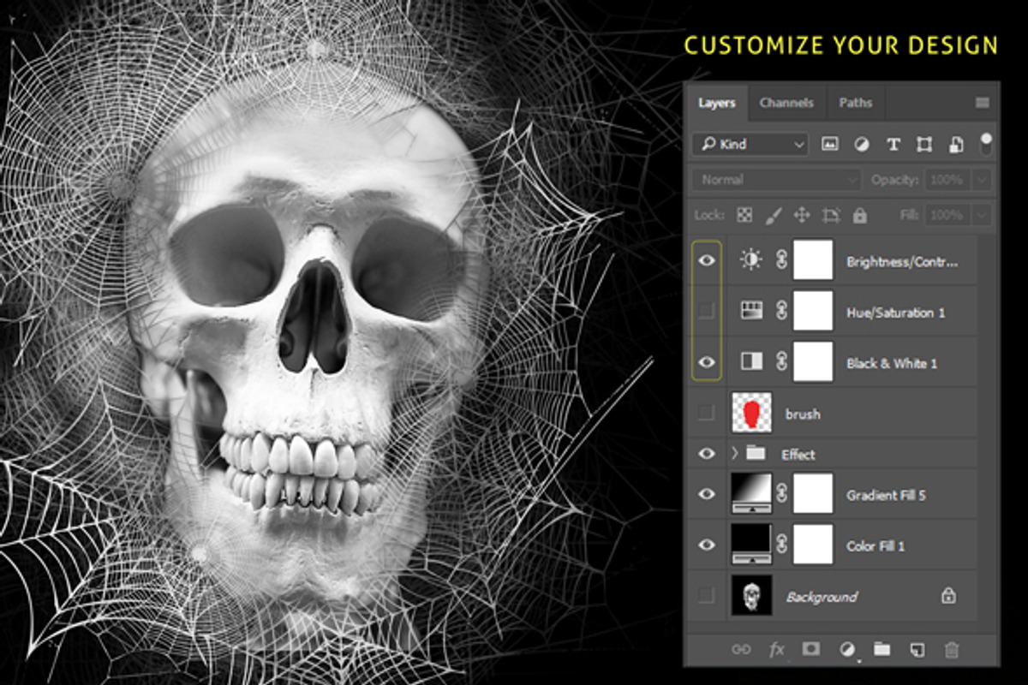The height and width of the screenshot is (685, 1028).
Task: Select the Brightness/Contrast layer mask thumbnail
Action: 813,260
